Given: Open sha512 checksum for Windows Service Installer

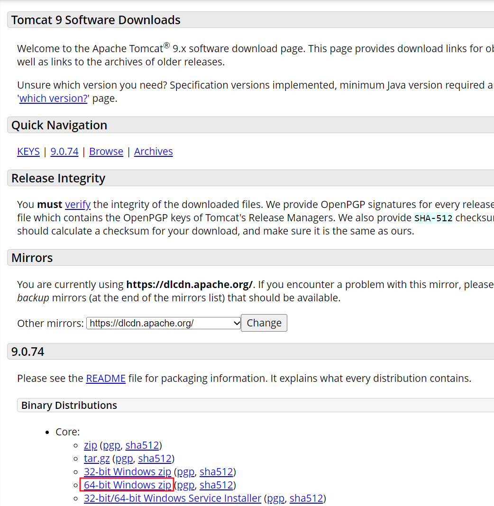Looking at the screenshot, I should [306, 498].
